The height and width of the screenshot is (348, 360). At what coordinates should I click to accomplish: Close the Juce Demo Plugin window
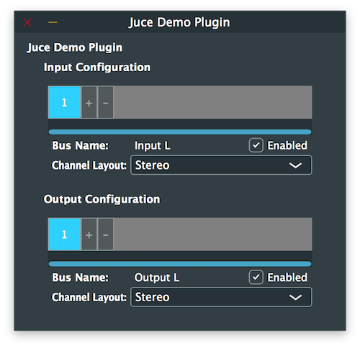pyautogui.click(x=27, y=22)
